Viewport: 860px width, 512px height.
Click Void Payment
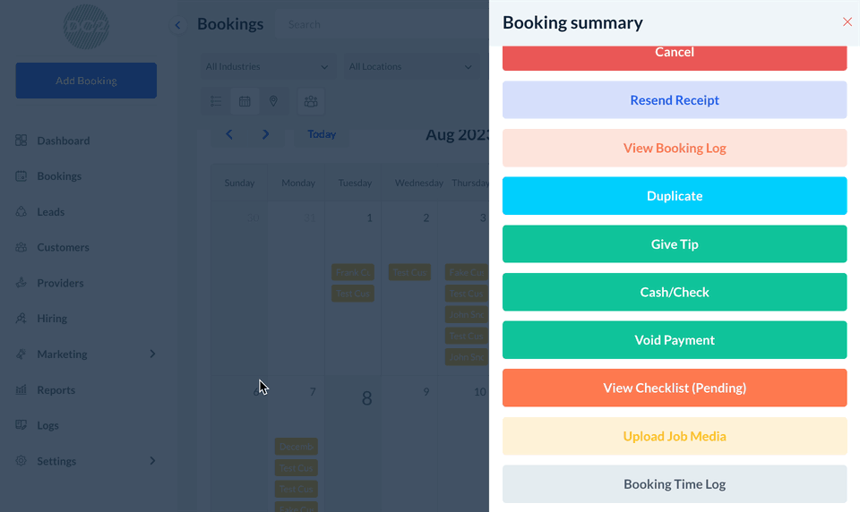674,340
